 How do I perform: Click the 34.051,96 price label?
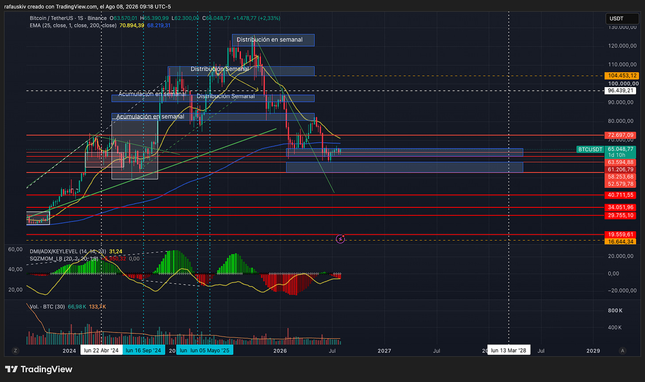(621, 207)
